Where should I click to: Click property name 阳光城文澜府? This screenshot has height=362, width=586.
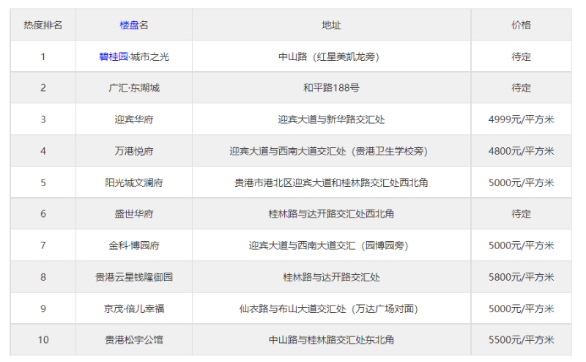pyautogui.click(x=134, y=182)
